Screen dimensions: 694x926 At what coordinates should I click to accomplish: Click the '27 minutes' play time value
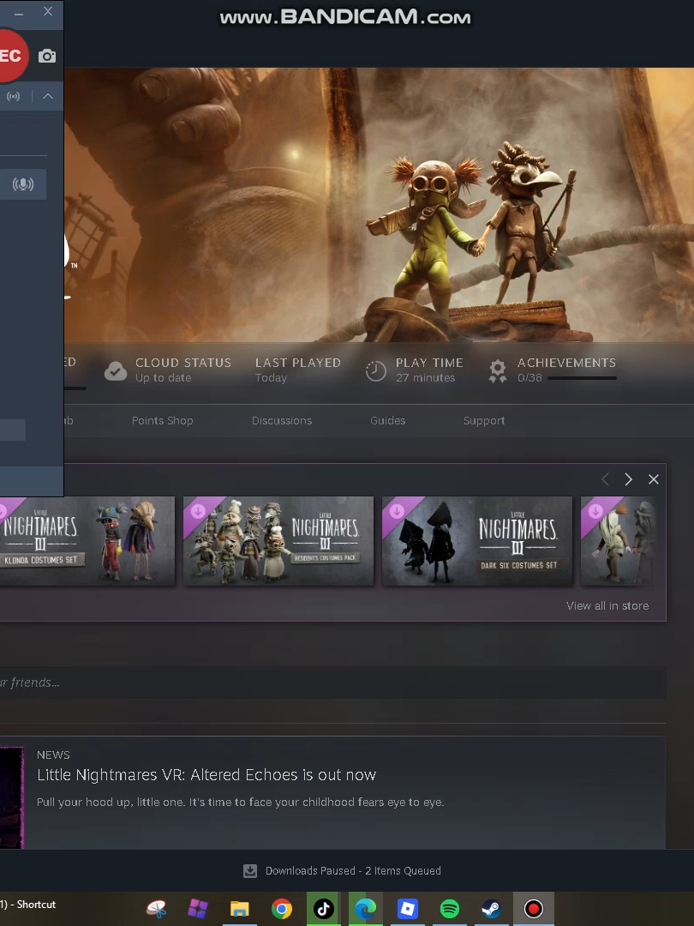tap(426, 378)
